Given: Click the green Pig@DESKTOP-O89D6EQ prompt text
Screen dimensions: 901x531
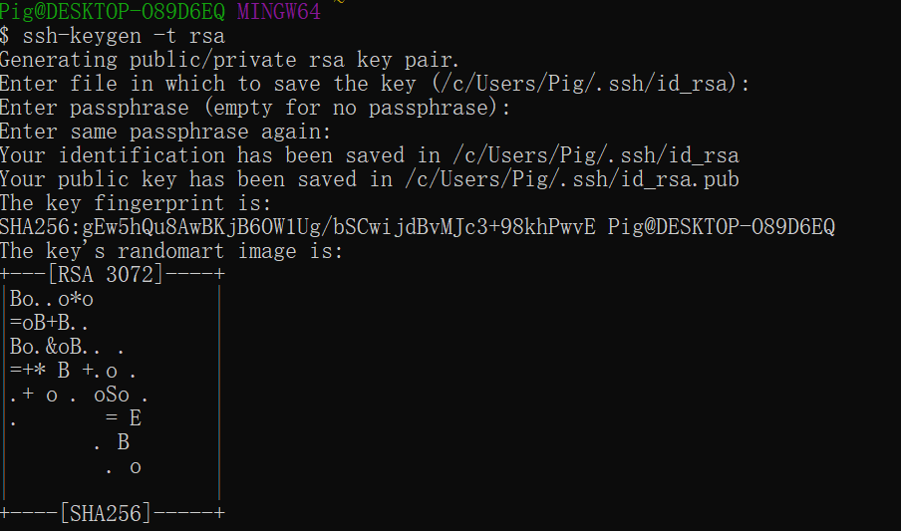Looking at the screenshot, I should (113, 12).
